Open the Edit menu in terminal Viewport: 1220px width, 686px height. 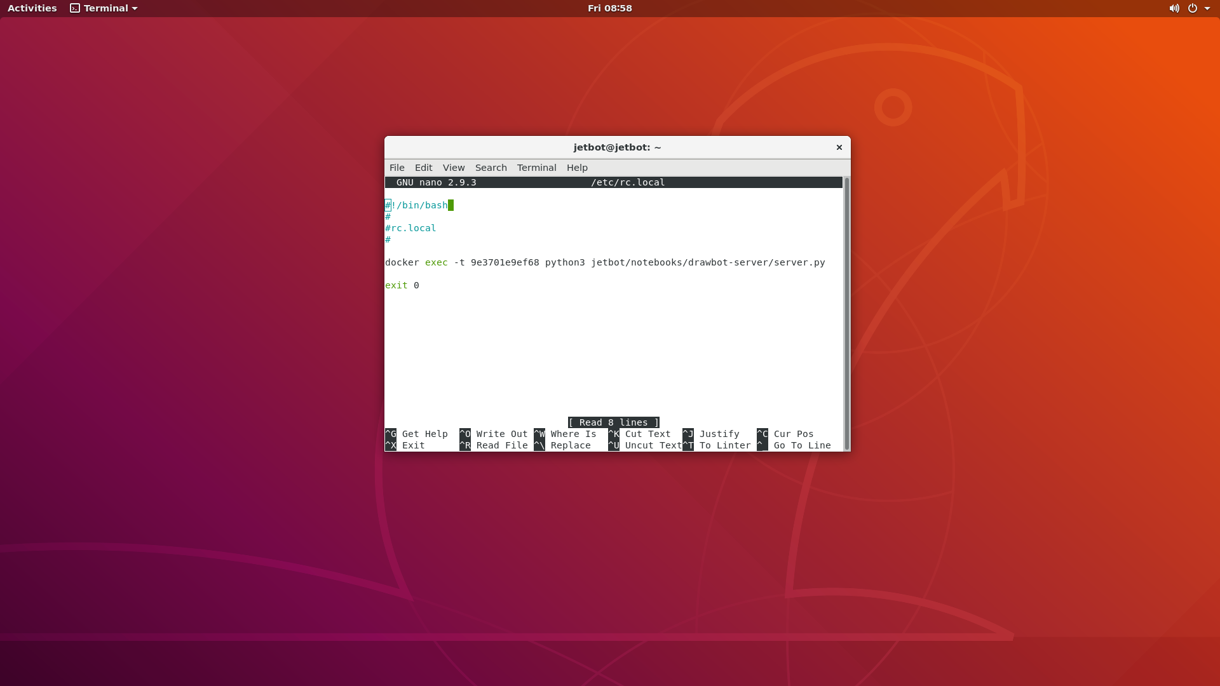click(423, 168)
